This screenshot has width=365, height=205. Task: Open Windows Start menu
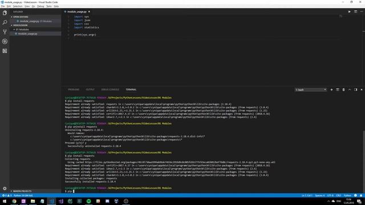coord(5,201)
